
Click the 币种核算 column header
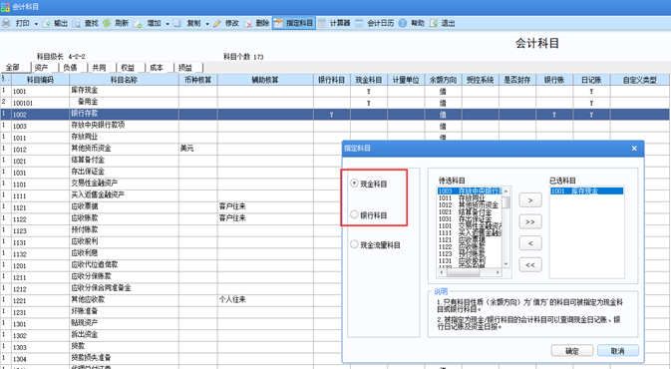(x=198, y=80)
